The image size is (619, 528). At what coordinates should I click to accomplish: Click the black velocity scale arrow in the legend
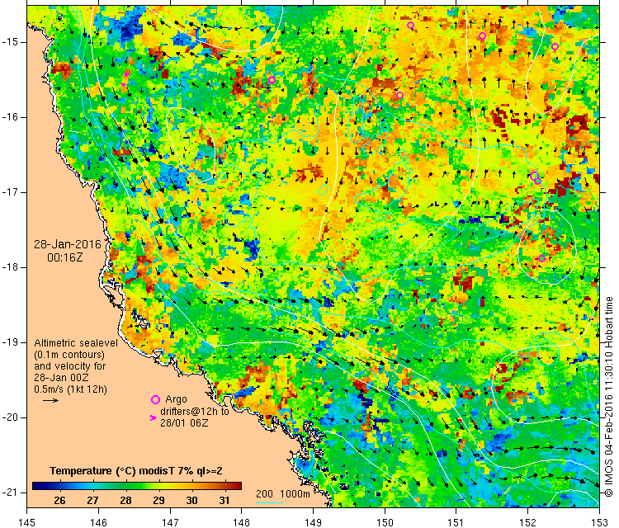click(50, 401)
